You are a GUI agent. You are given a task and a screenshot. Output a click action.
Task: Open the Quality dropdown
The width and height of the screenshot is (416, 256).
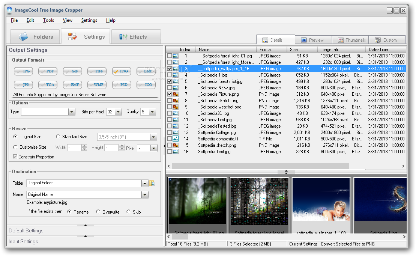coord(152,112)
